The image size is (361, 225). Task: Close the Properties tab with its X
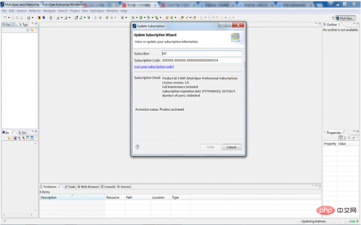(343, 132)
